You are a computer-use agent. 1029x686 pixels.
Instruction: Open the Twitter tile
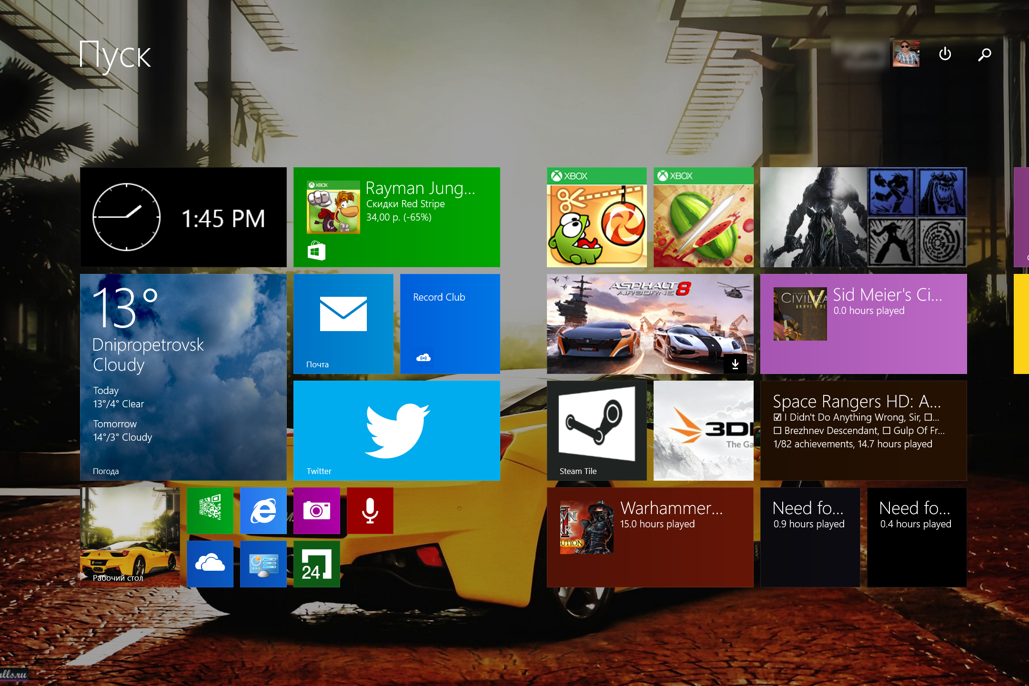point(397,431)
